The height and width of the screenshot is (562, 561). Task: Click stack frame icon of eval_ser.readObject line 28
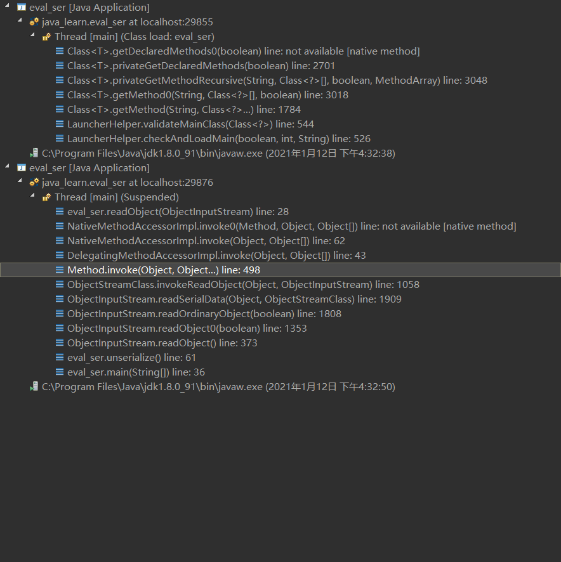[x=60, y=211]
